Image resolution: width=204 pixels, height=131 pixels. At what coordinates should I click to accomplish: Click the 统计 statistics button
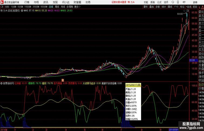click(x=164, y=7)
